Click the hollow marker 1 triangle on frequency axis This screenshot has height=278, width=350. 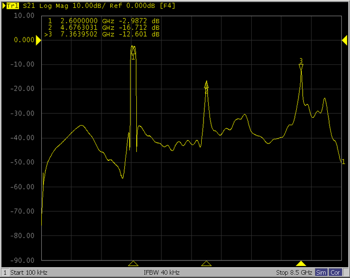point(133,264)
